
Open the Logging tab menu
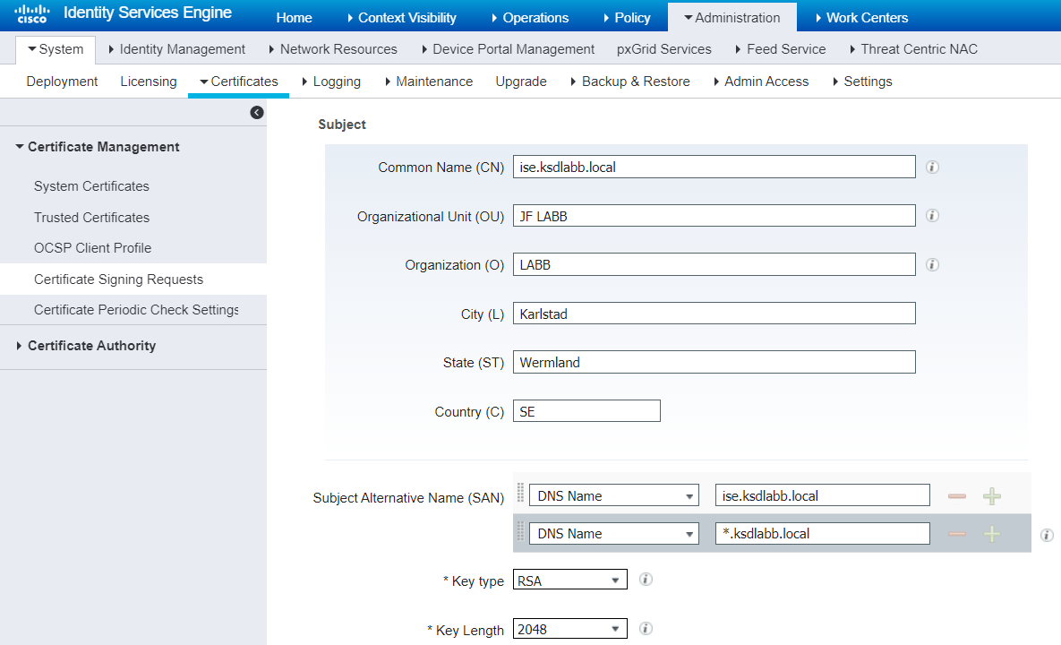click(x=331, y=82)
